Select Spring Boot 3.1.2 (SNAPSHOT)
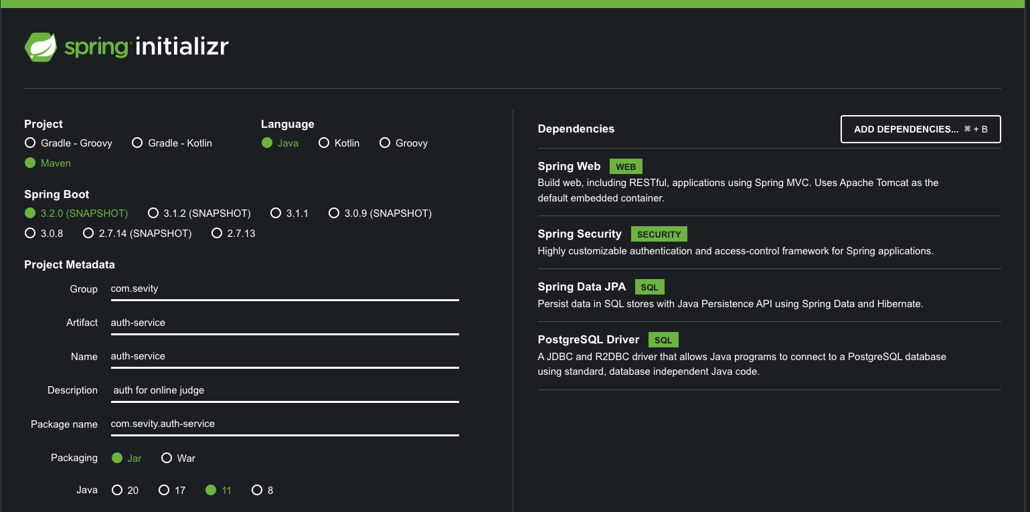 click(199, 214)
